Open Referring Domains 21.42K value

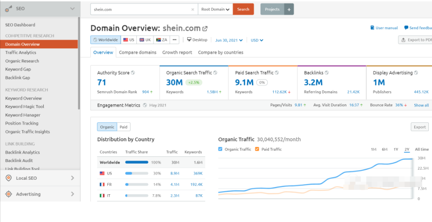[x=353, y=92]
